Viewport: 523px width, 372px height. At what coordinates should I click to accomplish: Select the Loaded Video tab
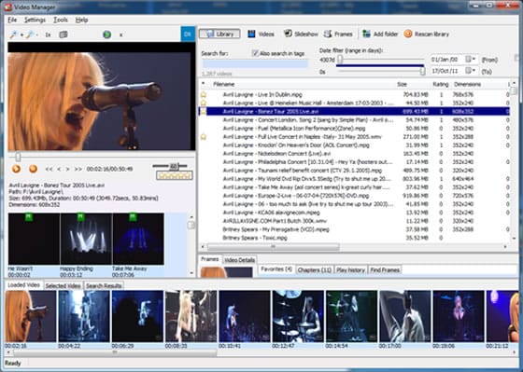[23, 285]
